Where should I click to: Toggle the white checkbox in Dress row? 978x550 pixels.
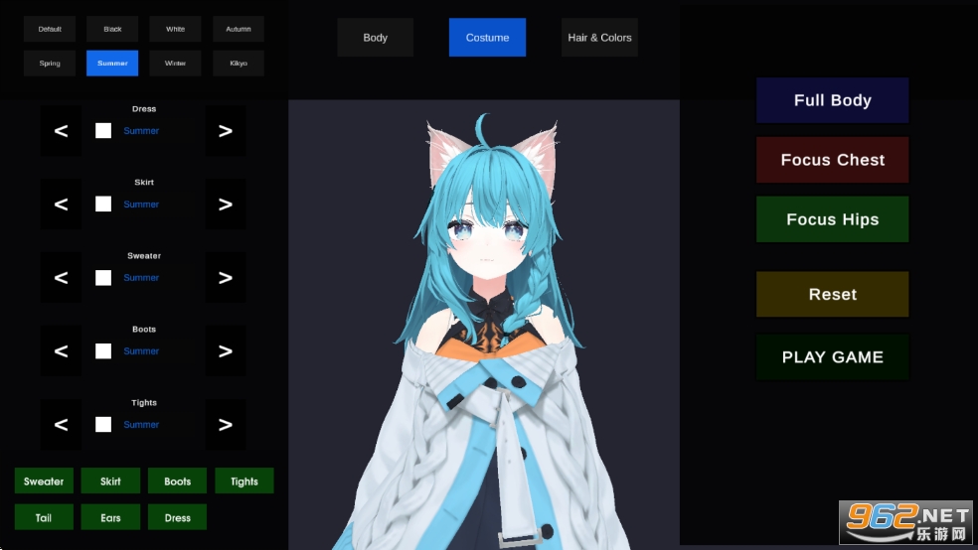pyautogui.click(x=103, y=131)
